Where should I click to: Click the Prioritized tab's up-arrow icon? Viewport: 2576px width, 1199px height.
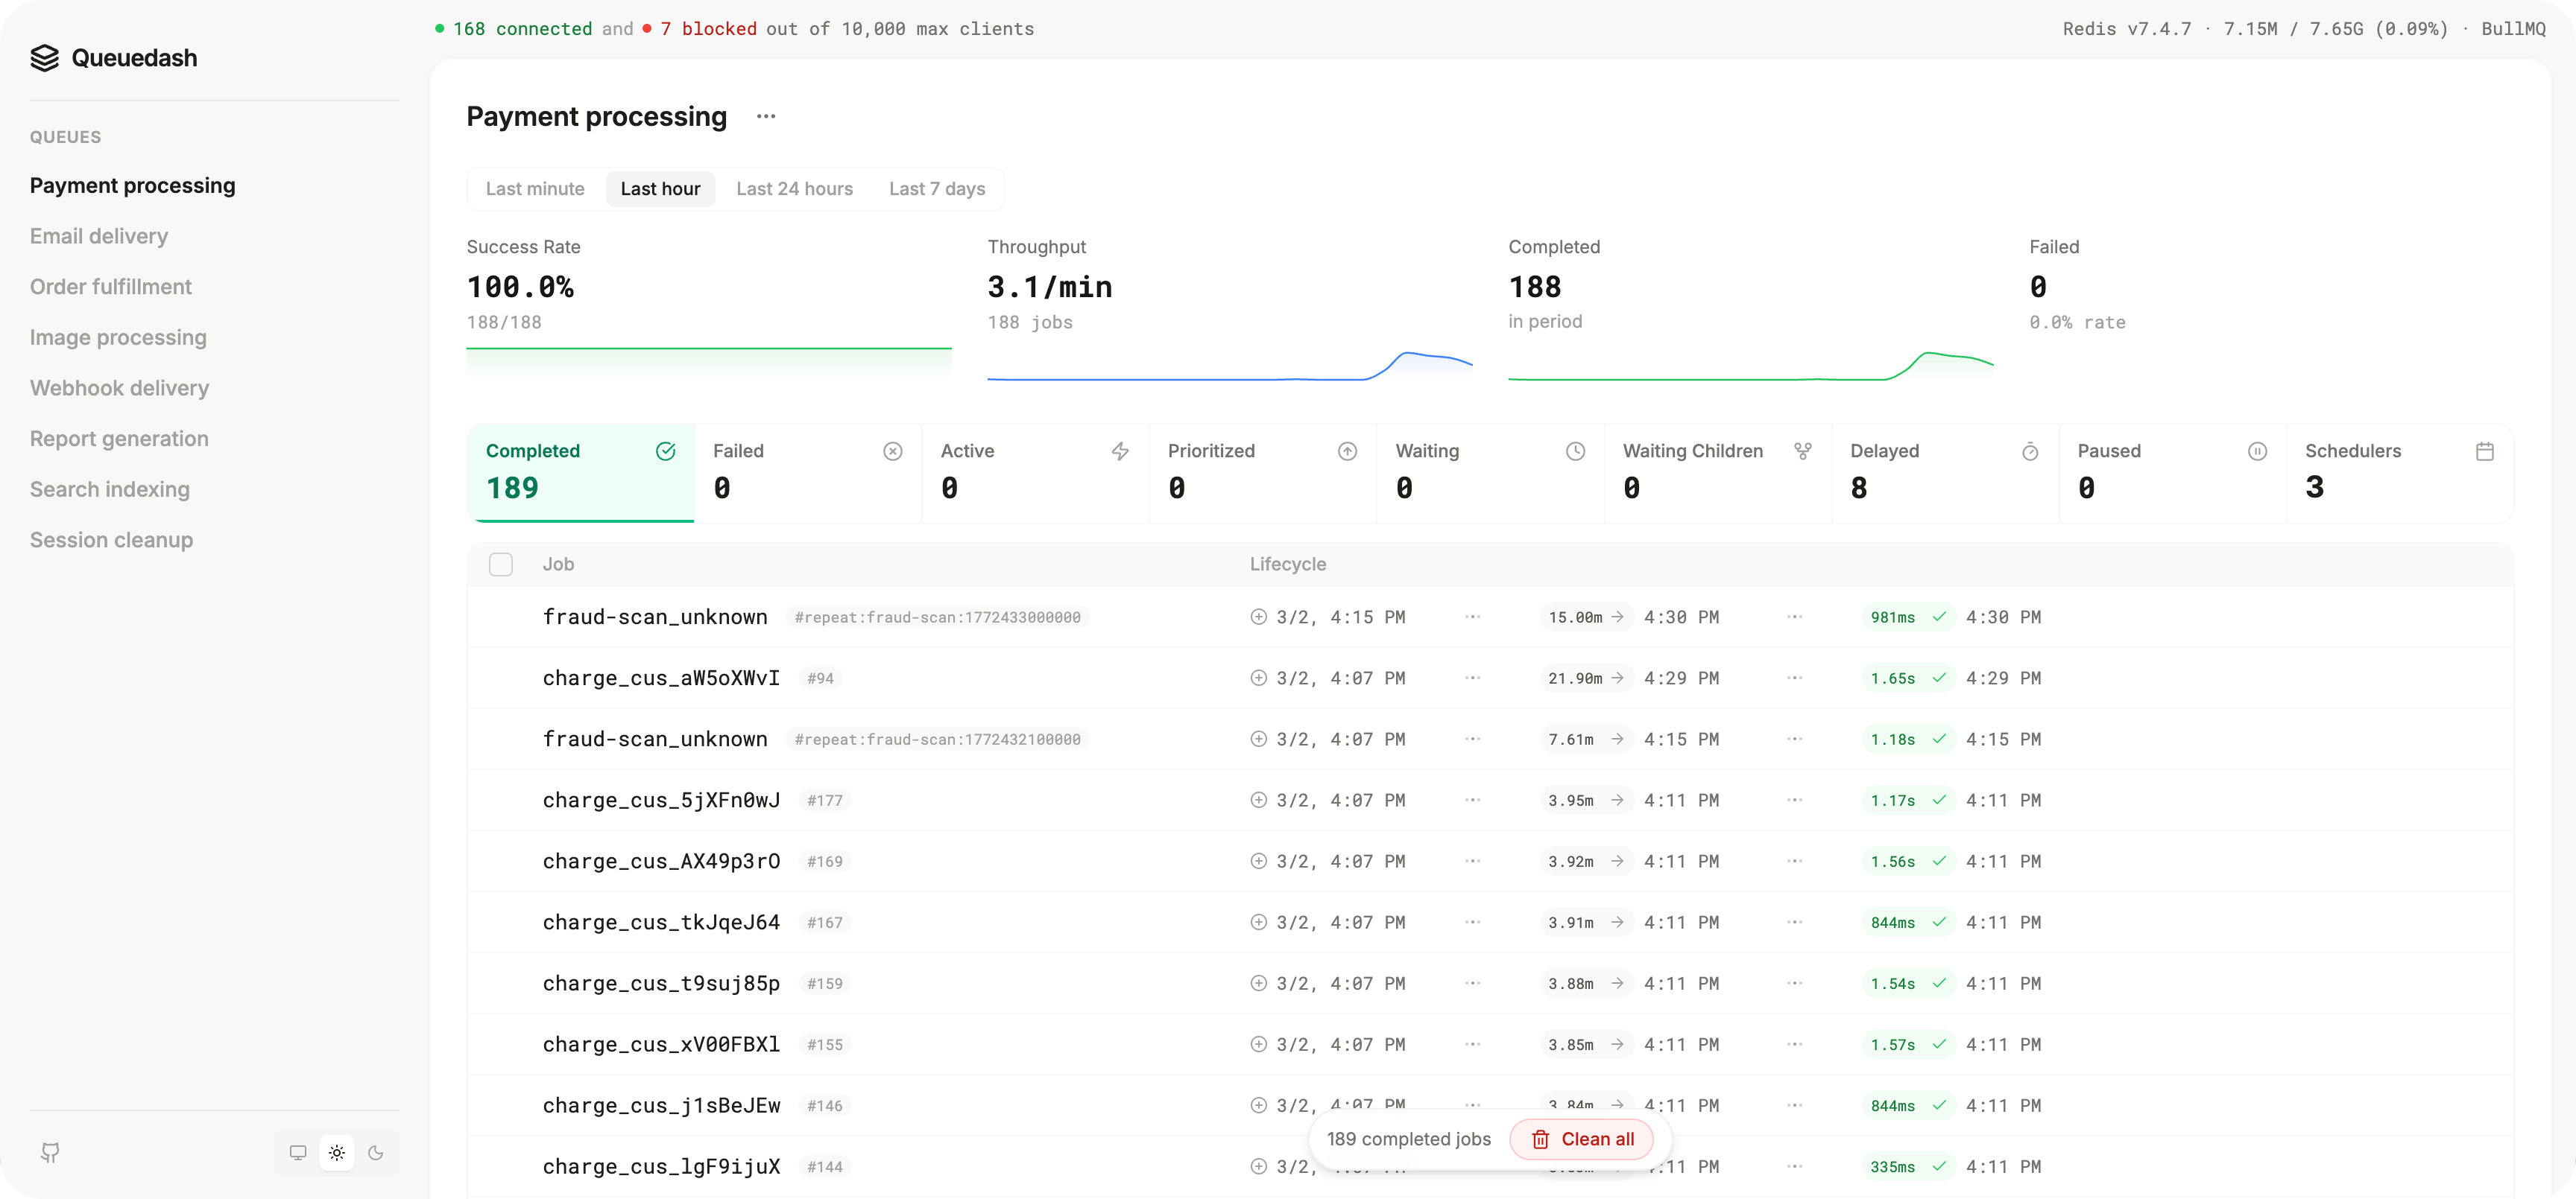tap(1347, 451)
